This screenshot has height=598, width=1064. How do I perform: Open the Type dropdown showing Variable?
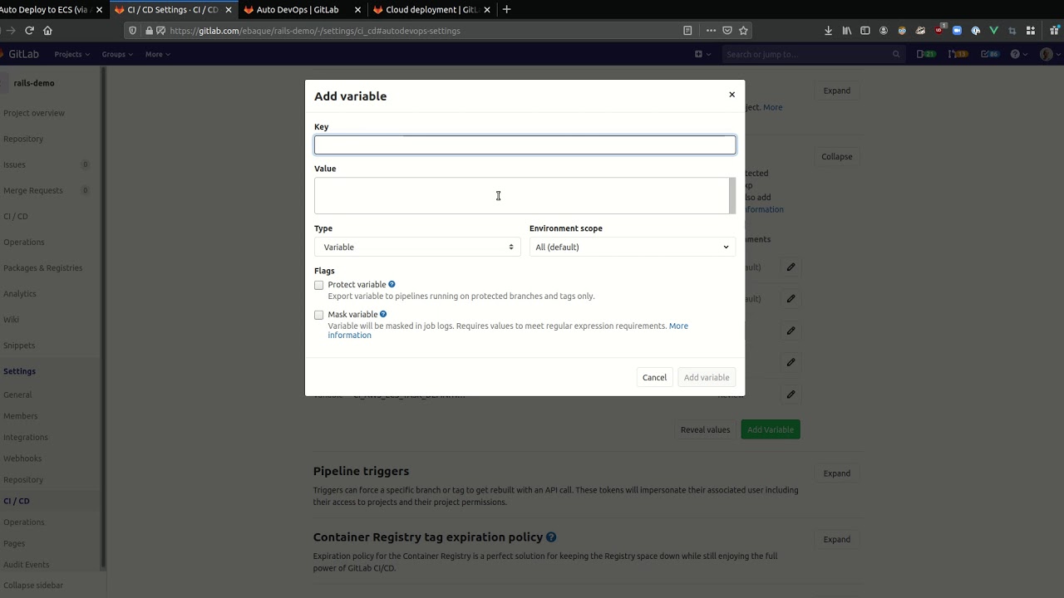(417, 248)
